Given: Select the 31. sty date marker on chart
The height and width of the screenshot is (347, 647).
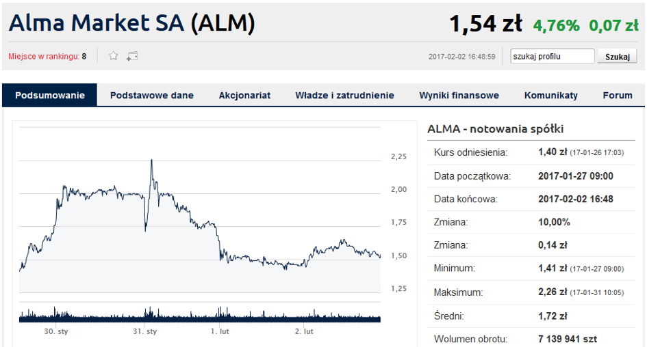Looking at the screenshot, I should coord(145,331).
